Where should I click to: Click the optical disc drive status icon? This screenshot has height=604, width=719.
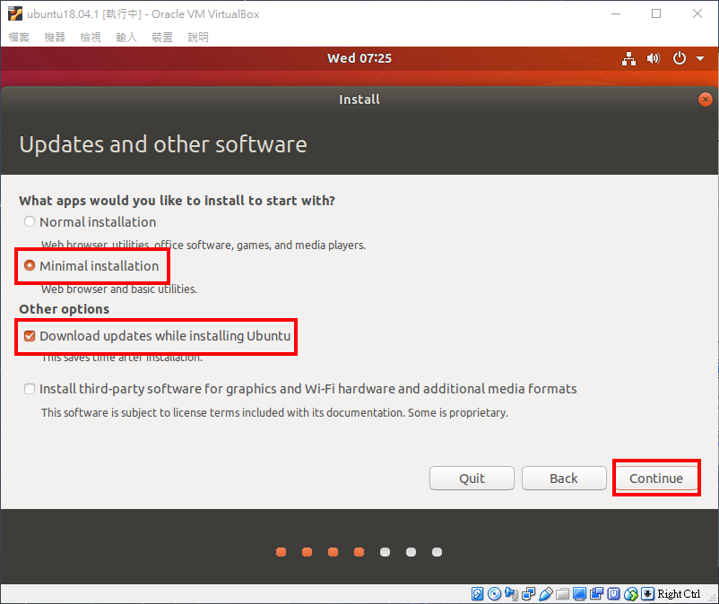(x=494, y=594)
